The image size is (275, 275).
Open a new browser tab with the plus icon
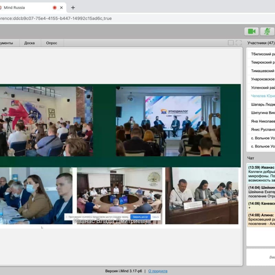(x=73, y=8)
